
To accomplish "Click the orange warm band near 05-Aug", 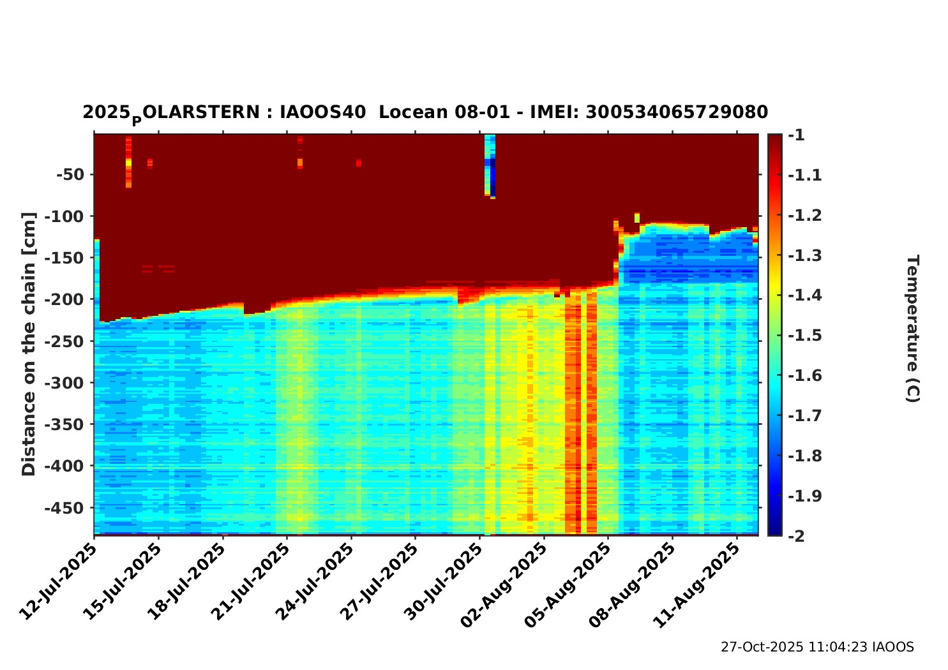I will (573, 415).
